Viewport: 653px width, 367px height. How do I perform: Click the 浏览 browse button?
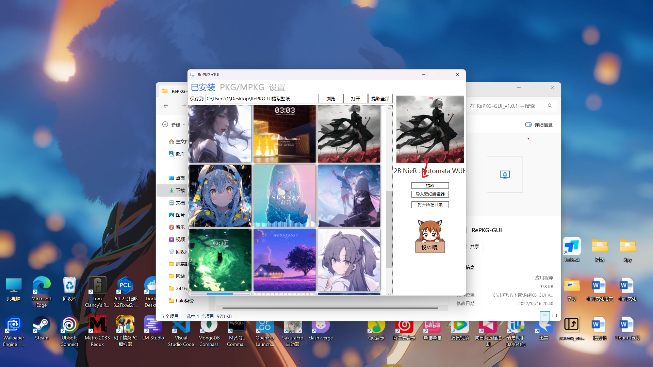(330, 99)
